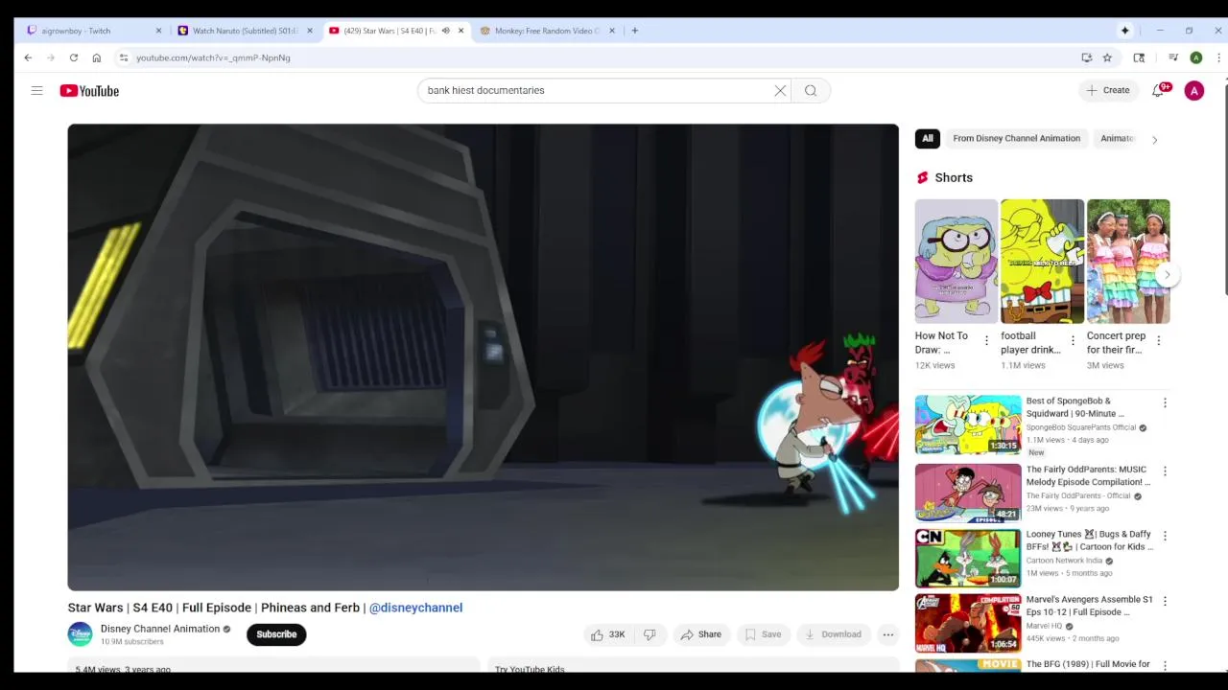
Task: Open a new browser tab
Action: coord(635,31)
